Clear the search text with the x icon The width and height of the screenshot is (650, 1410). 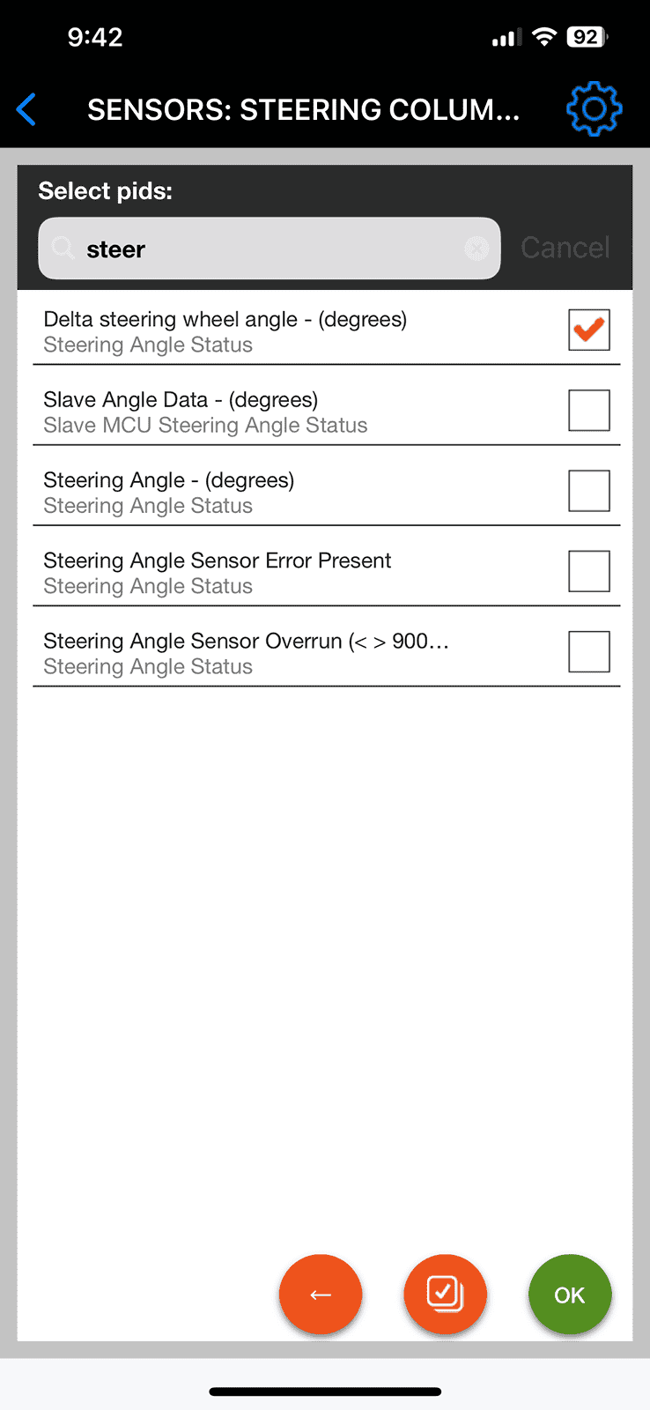click(x=476, y=249)
